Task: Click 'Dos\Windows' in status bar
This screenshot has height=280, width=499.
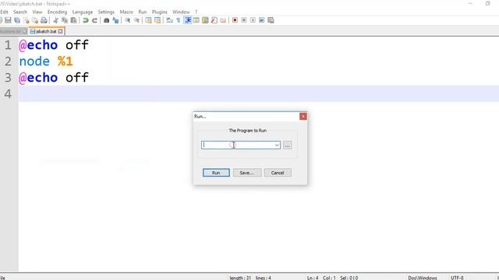Action: 423,278
